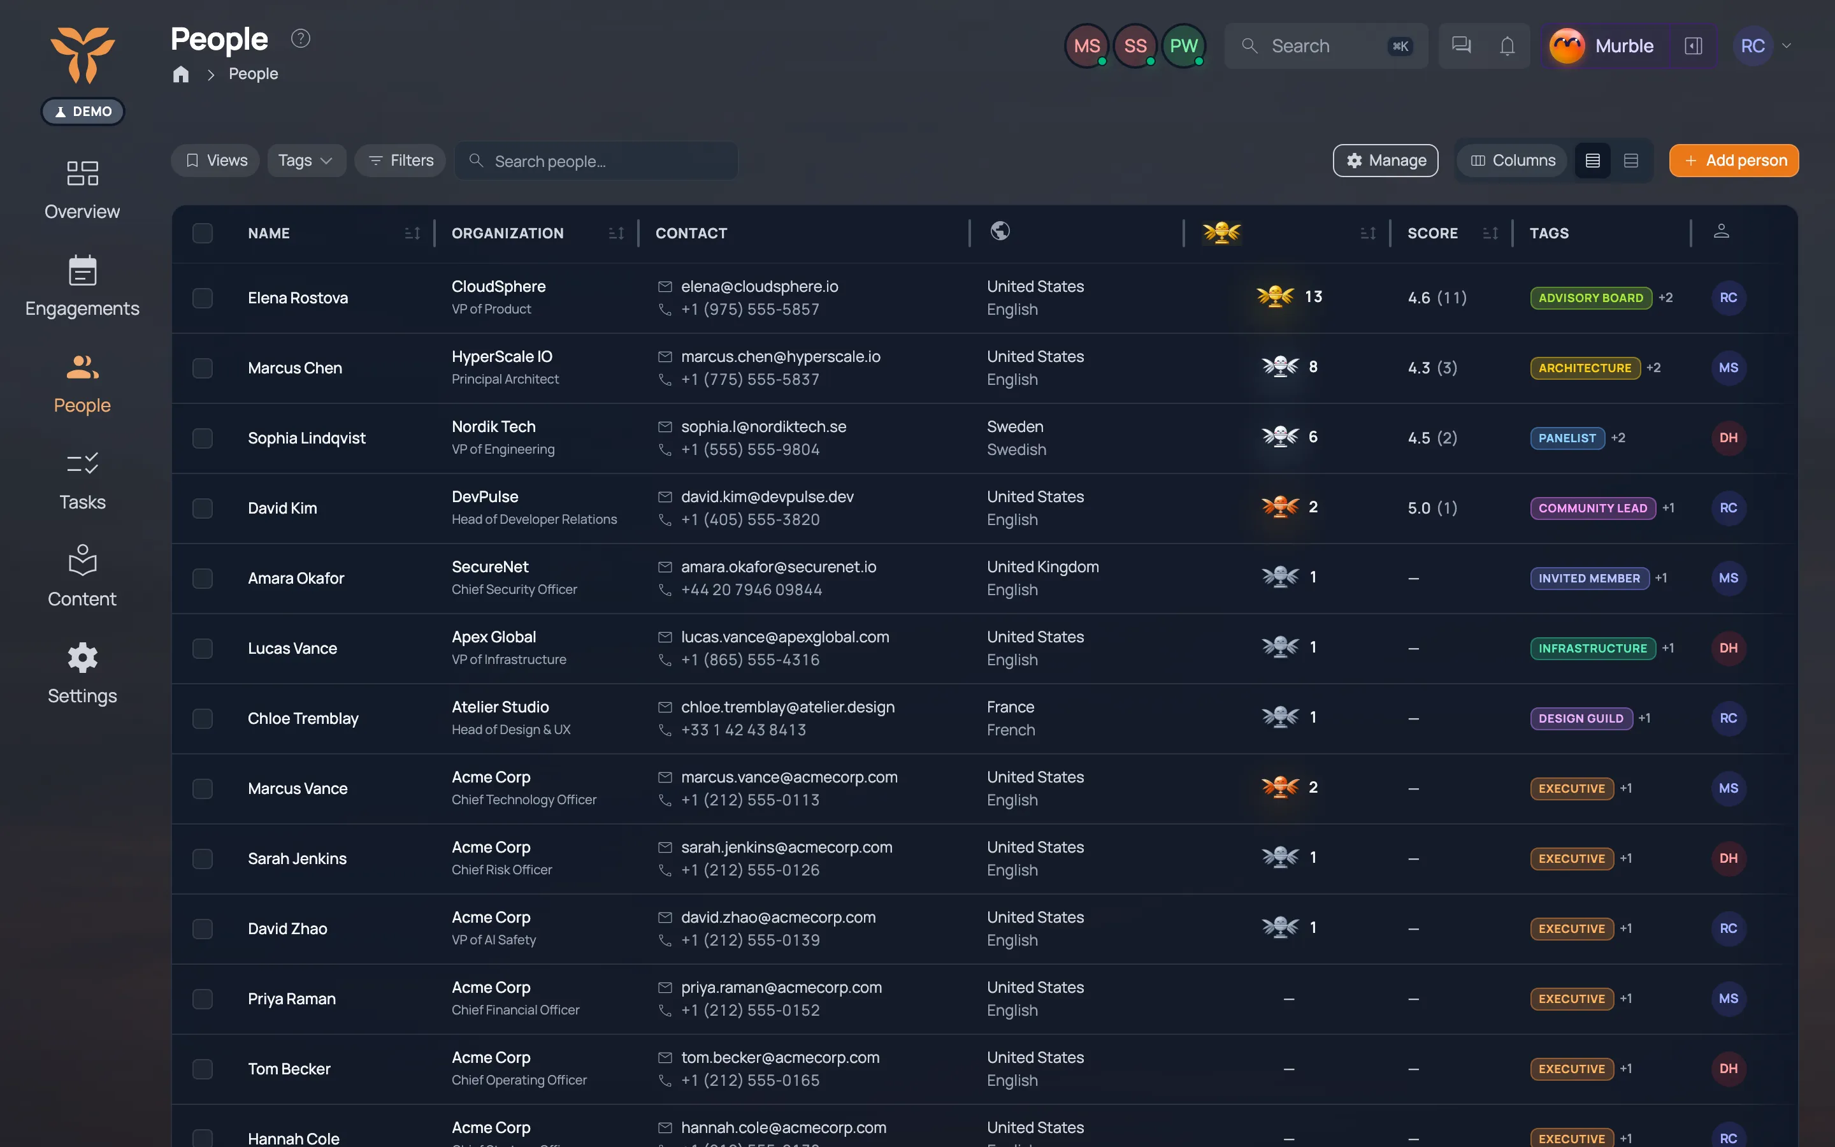The height and width of the screenshot is (1147, 1835).
Task: Click the global Search box in header
Action: click(x=1325, y=45)
